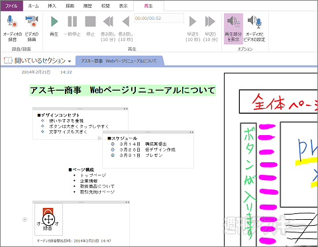Select the アスキー商事 Webページリニューアルについて section tab
318x247 pixels.
pyautogui.click(x=119, y=61)
